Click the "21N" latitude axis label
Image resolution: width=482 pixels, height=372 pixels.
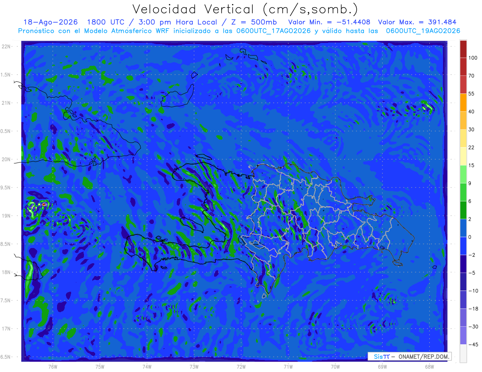(6, 103)
